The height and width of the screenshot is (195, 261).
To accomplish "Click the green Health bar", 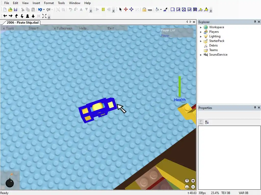I will [x=180, y=86].
